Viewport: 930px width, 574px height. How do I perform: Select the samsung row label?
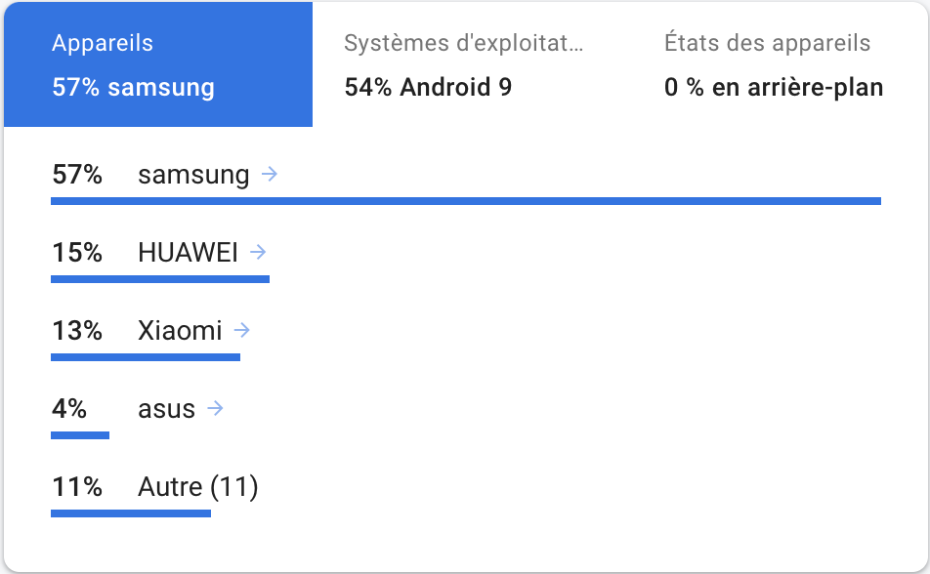coord(193,174)
